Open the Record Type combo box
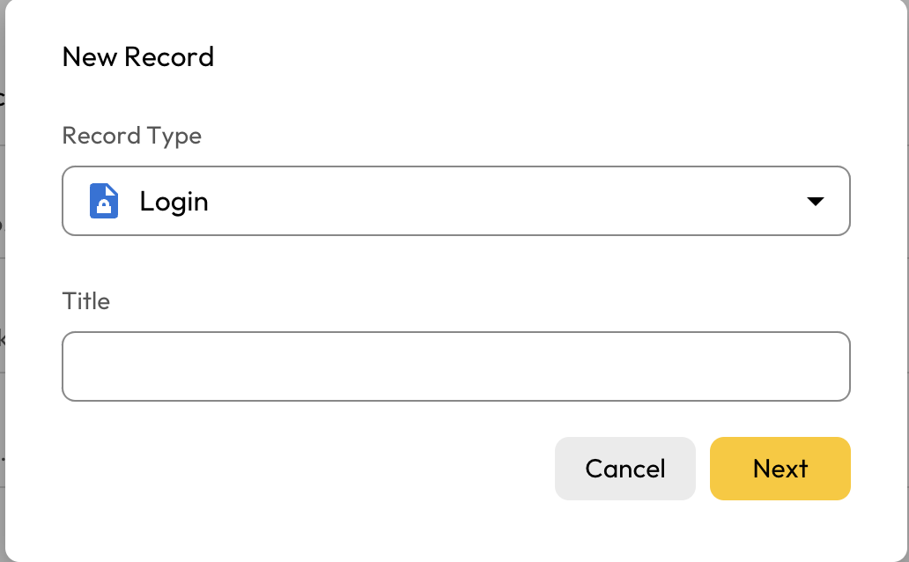This screenshot has height=562, width=909. [455, 201]
